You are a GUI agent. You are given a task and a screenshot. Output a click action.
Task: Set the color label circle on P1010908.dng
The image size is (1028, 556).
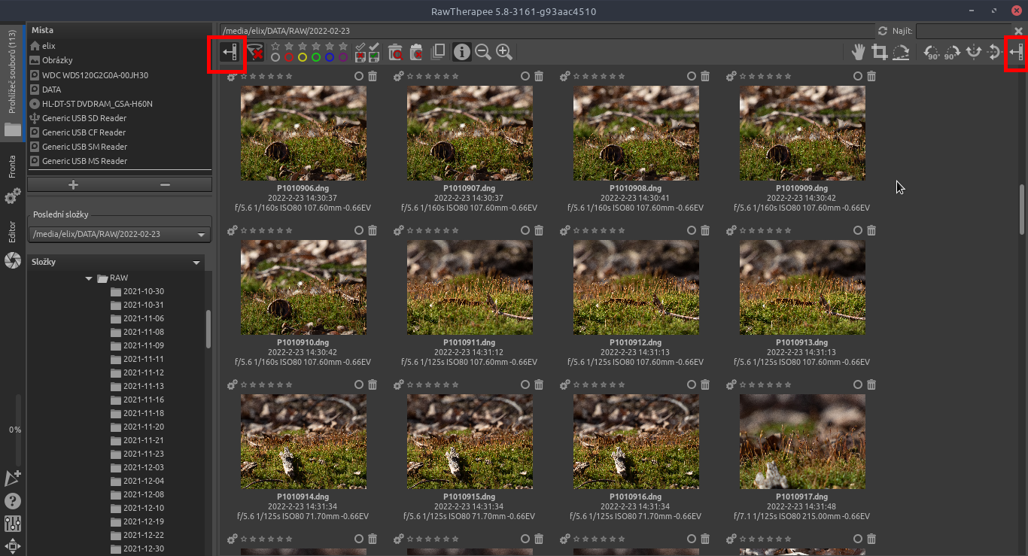692,76
